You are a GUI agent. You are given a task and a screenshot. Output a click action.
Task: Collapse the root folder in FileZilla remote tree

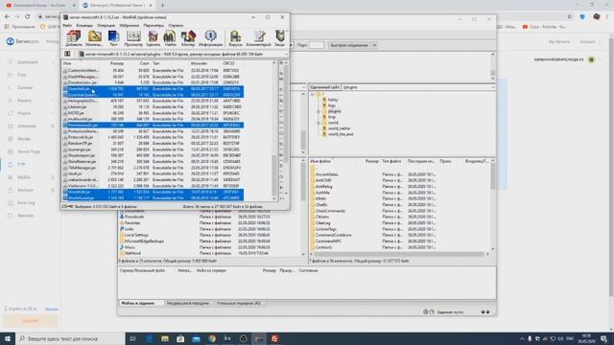312,94
